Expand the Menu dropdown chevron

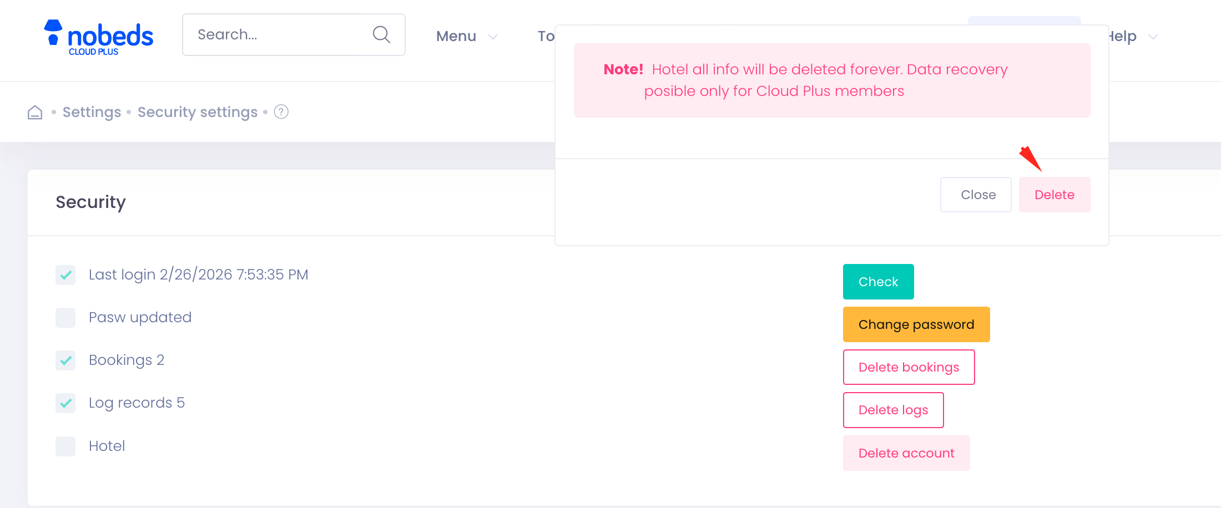tap(492, 37)
